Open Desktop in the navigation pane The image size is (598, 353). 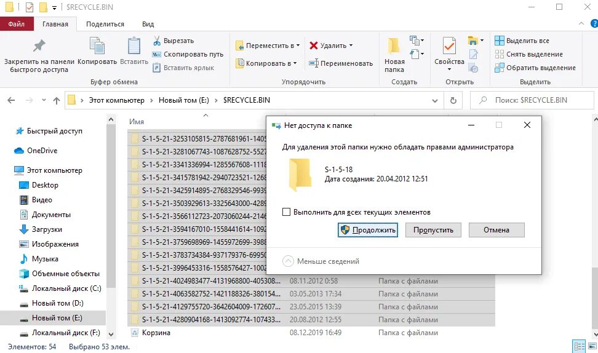point(39,185)
